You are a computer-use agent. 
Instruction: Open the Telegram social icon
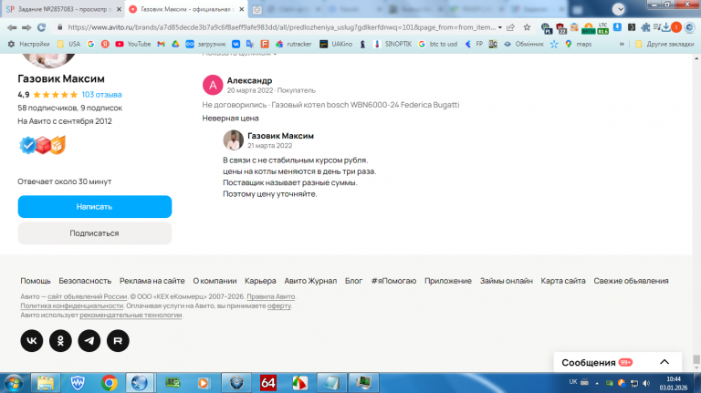click(89, 341)
